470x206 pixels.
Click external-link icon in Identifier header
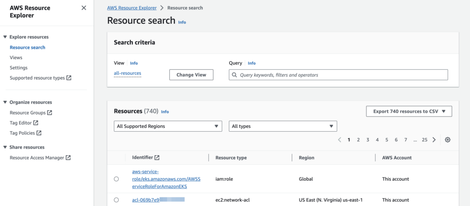pyautogui.click(x=157, y=157)
